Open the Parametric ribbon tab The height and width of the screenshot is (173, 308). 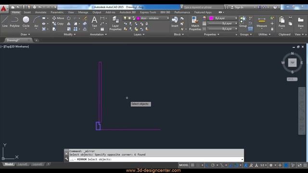57,12
